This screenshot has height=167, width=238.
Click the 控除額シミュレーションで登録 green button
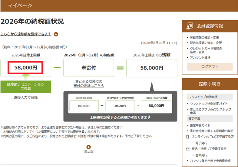click(x=26, y=87)
